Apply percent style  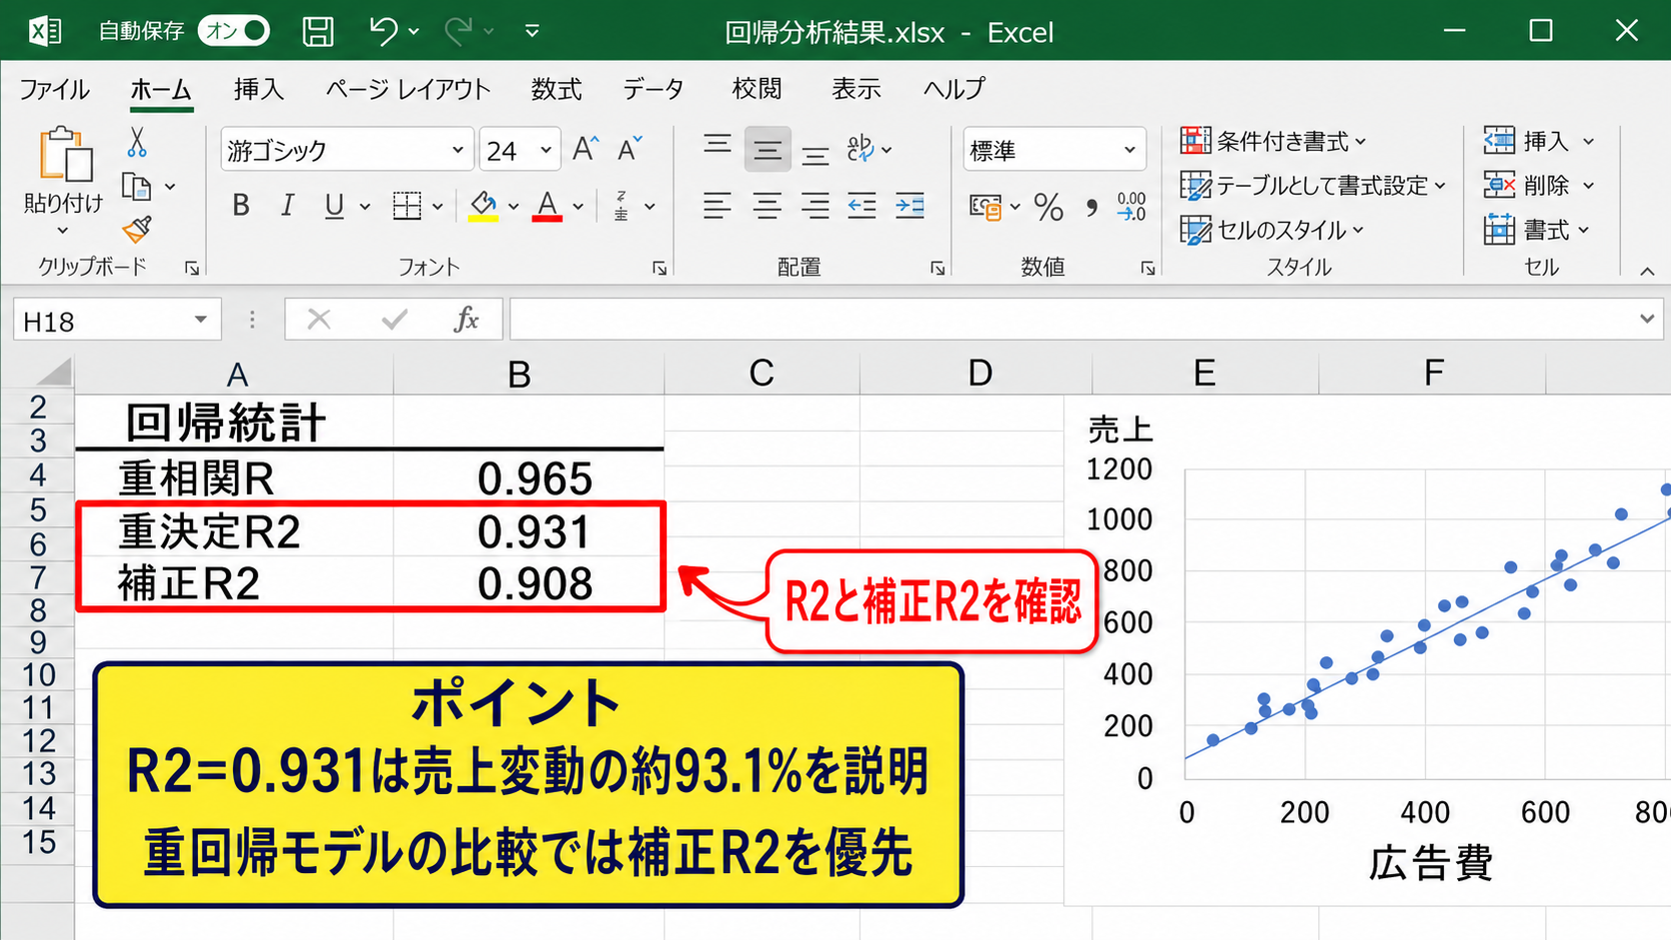(x=1048, y=207)
